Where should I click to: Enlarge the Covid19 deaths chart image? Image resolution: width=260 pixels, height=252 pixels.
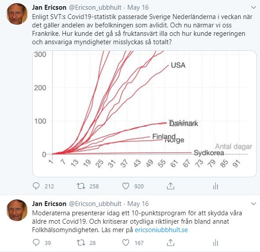(144, 114)
